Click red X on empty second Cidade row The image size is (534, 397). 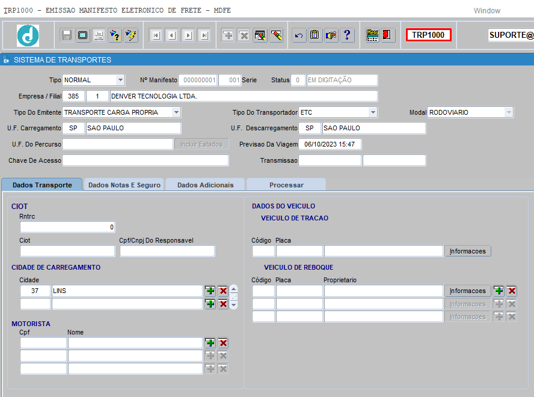coord(223,304)
